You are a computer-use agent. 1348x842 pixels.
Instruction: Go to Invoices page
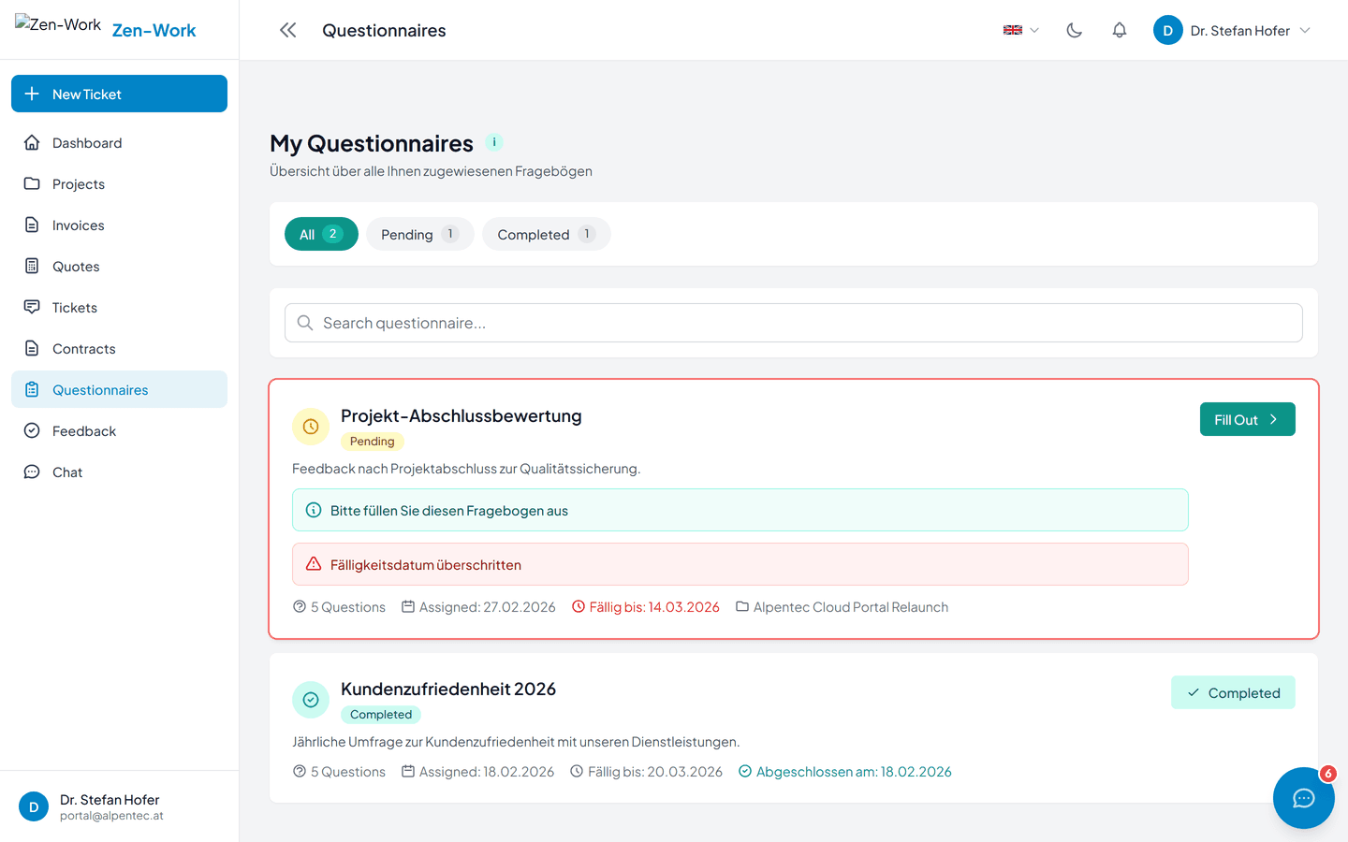[x=119, y=225]
